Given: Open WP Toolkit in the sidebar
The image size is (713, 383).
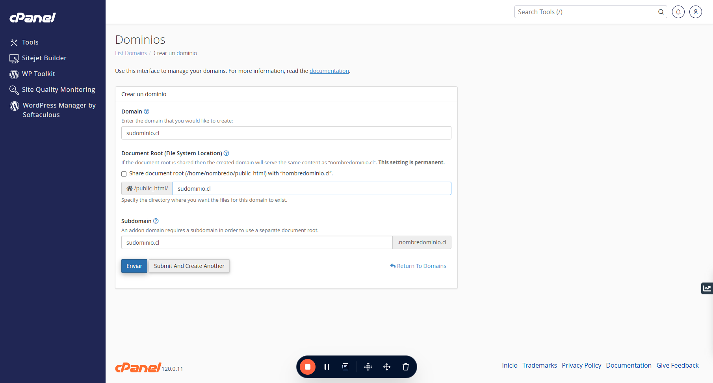Looking at the screenshot, I should [32, 74].
